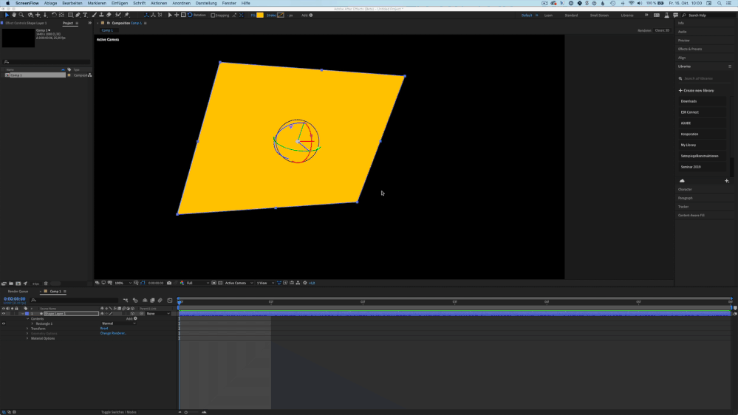The height and width of the screenshot is (415, 738).
Task: Click the Frame Blending icon in timeline
Action: click(x=152, y=301)
